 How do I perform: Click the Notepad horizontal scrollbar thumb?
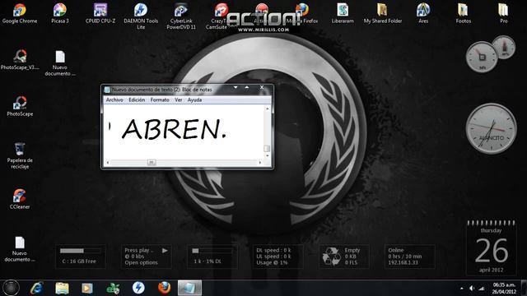pos(152,163)
